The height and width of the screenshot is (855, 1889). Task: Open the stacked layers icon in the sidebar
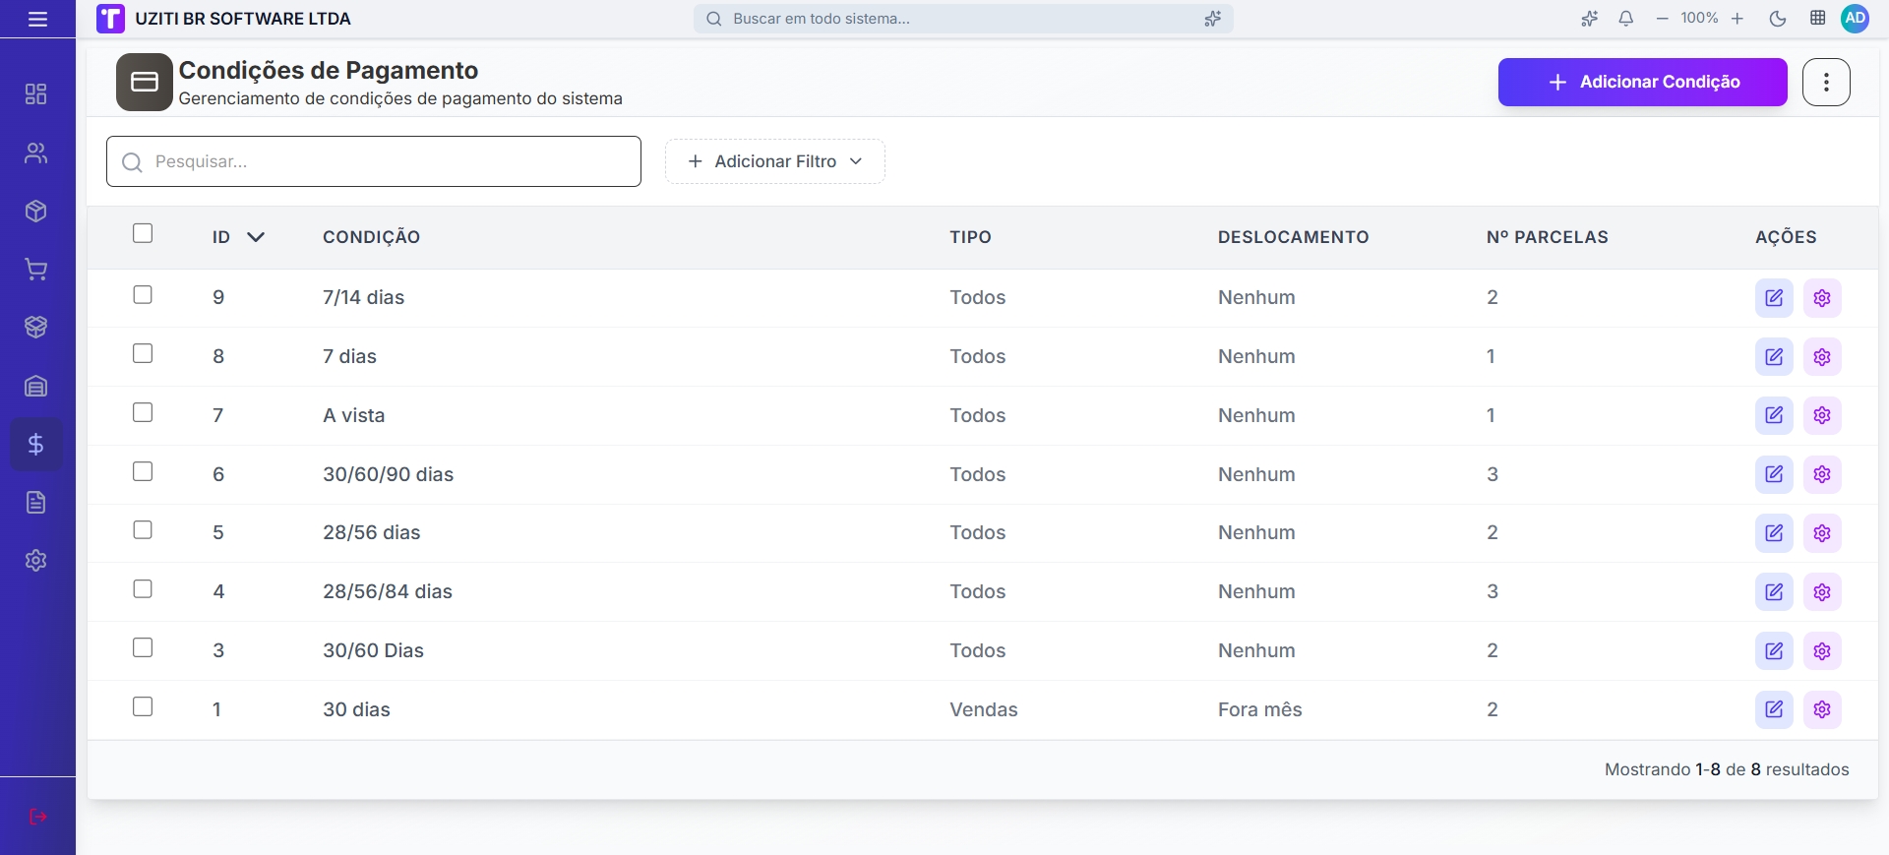[36, 328]
